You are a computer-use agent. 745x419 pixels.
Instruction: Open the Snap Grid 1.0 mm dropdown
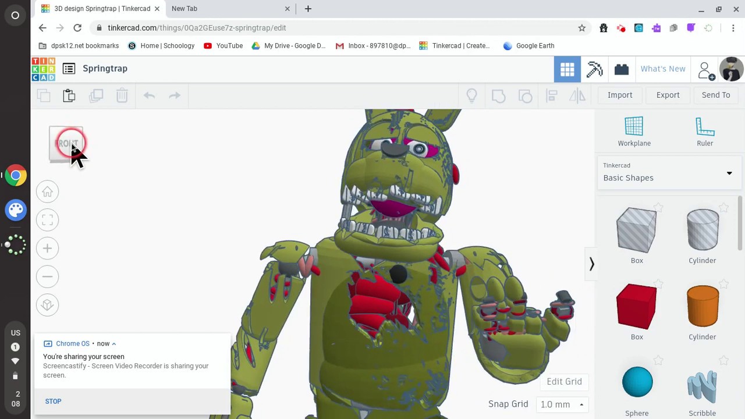[x=562, y=404]
